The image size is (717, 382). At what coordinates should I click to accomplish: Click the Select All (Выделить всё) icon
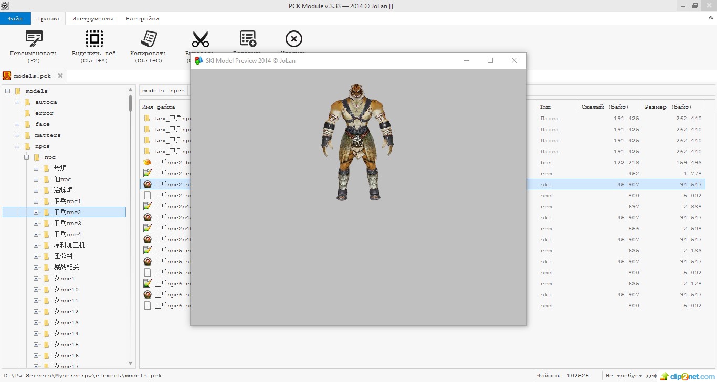(x=94, y=39)
